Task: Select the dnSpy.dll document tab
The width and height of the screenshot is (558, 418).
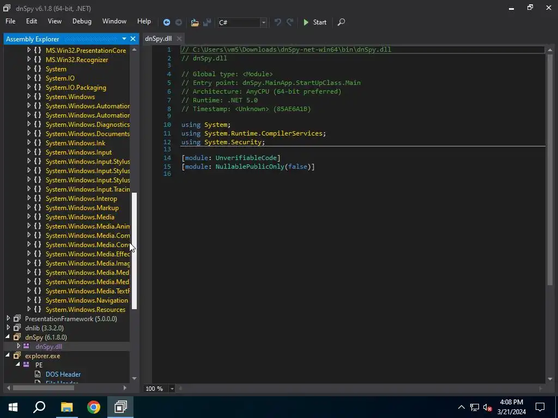Action: click(x=159, y=39)
